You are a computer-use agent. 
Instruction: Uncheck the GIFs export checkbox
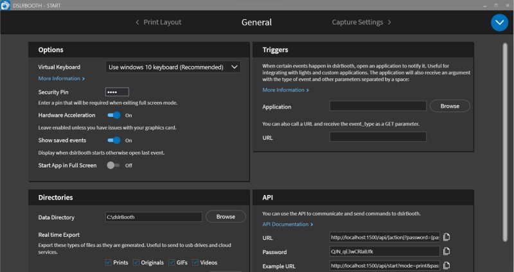[172, 262]
